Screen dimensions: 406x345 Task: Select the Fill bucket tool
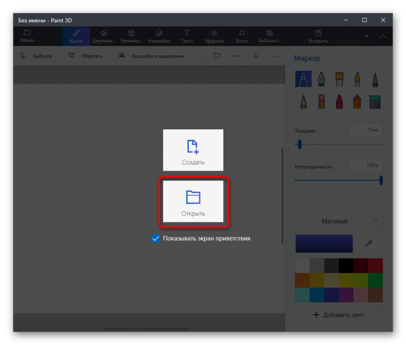pyautogui.click(x=375, y=101)
